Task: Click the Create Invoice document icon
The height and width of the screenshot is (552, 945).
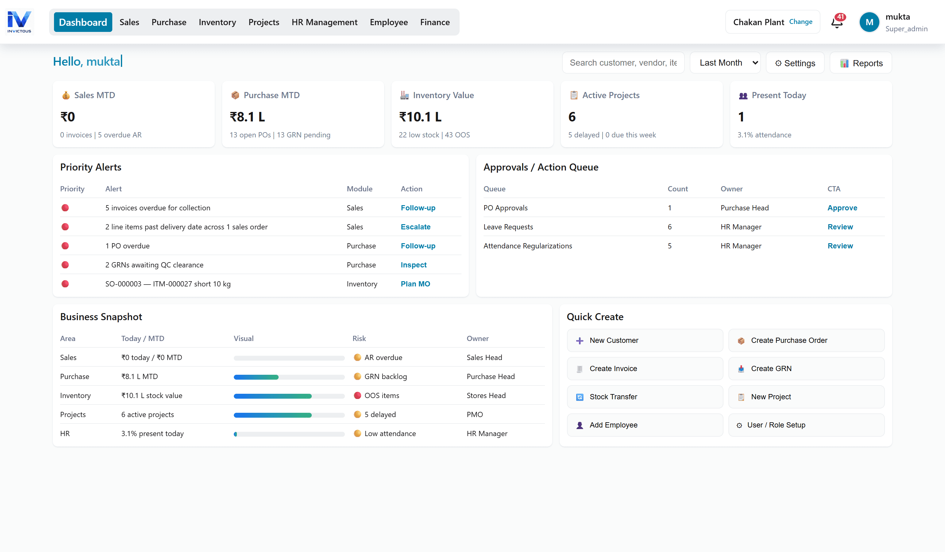Action: click(x=579, y=369)
